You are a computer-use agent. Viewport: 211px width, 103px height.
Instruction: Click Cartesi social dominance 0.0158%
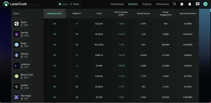[188, 87]
